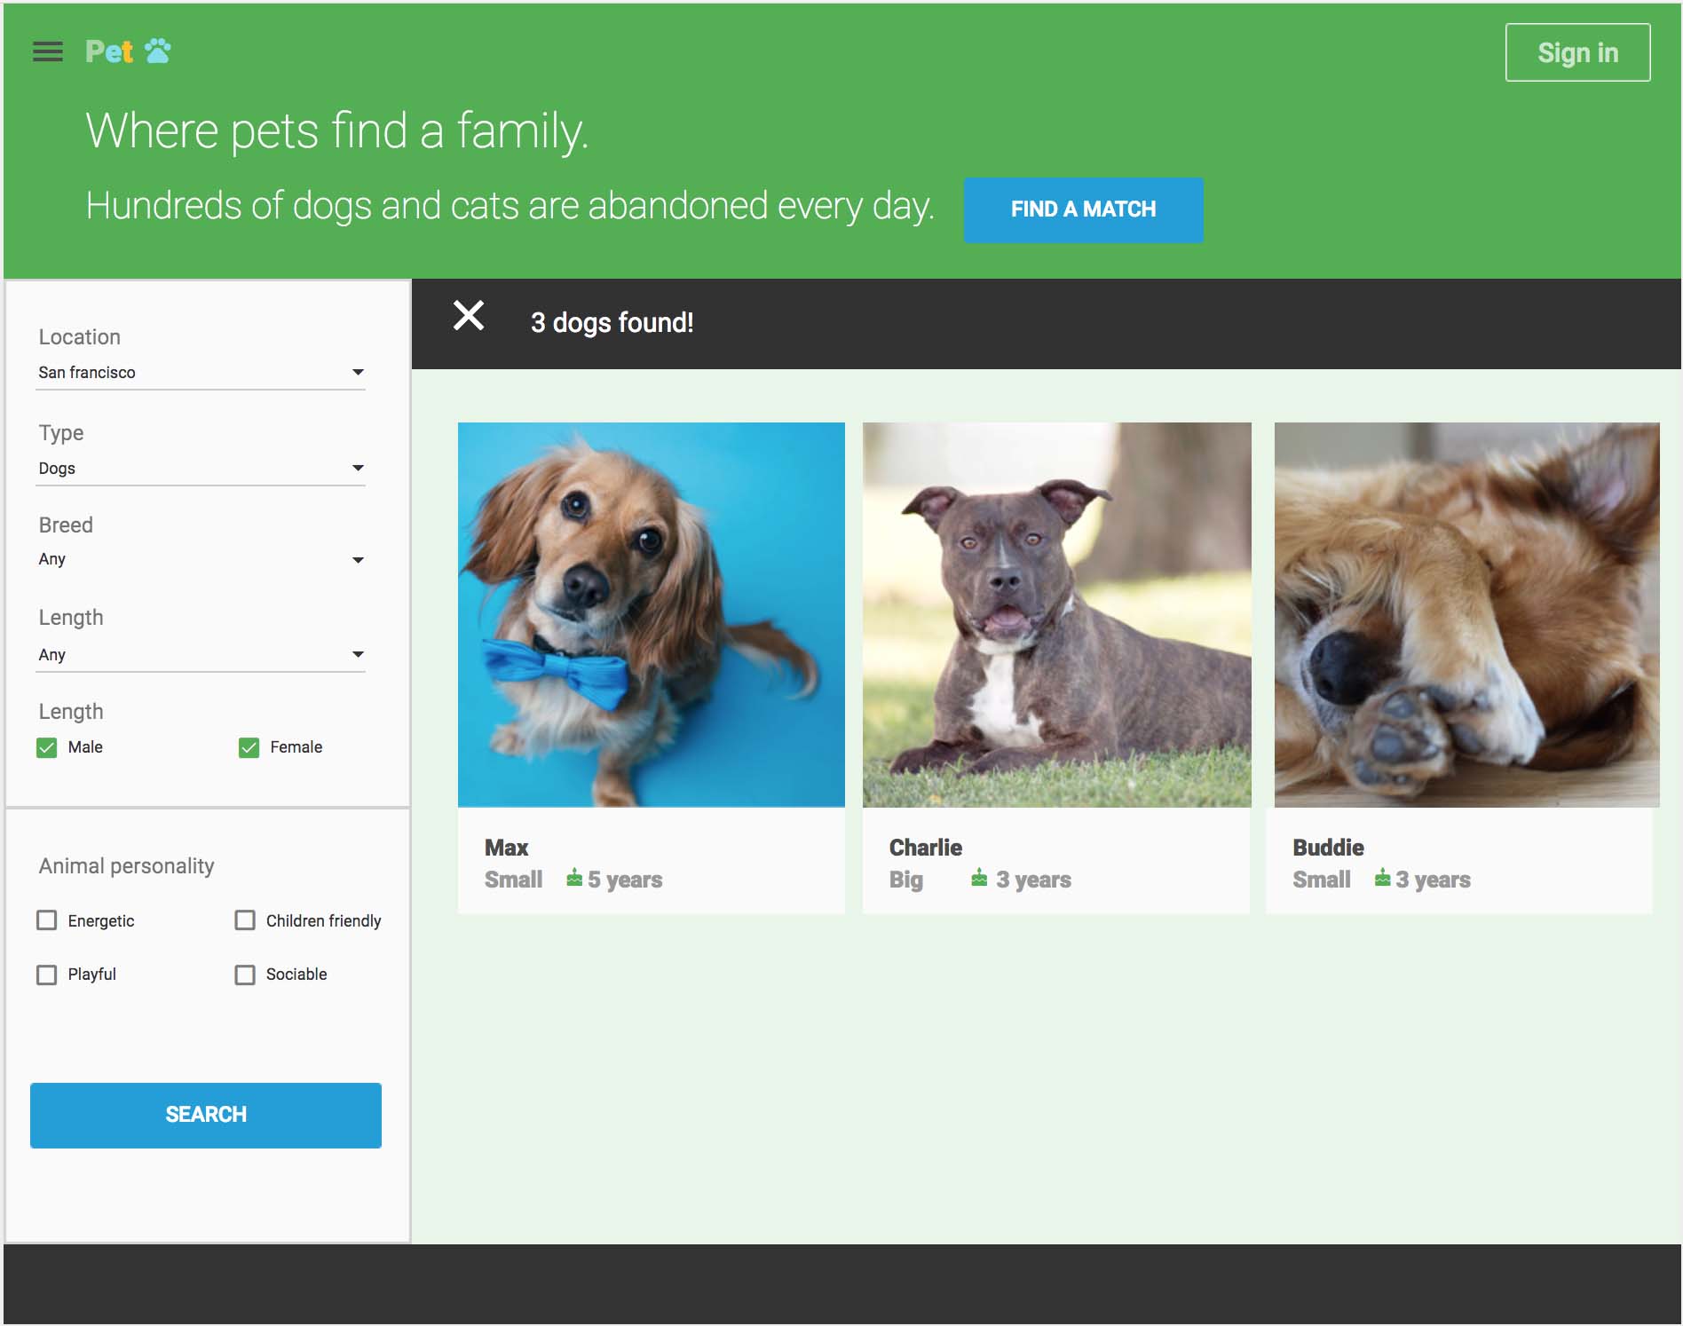Click the cake icon on Charlie's card
This screenshot has height=1326, width=1683.
click(979, 878)
